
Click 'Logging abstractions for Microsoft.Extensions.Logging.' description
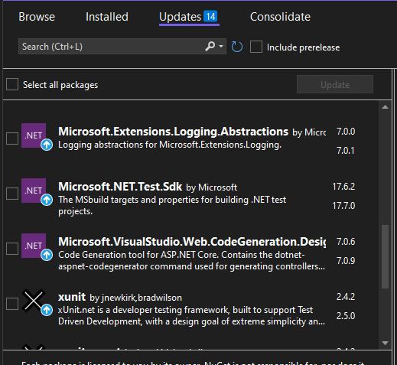(170, 145)
